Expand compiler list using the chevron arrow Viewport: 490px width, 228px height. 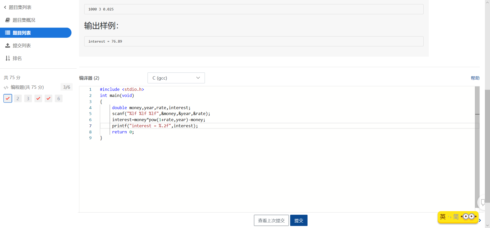tap(198, 78)
